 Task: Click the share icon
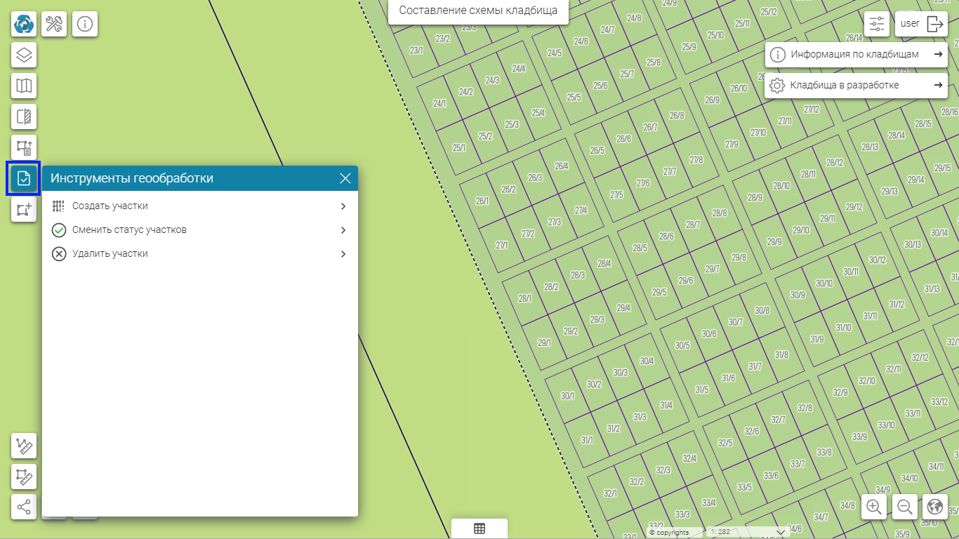[24, 507]
